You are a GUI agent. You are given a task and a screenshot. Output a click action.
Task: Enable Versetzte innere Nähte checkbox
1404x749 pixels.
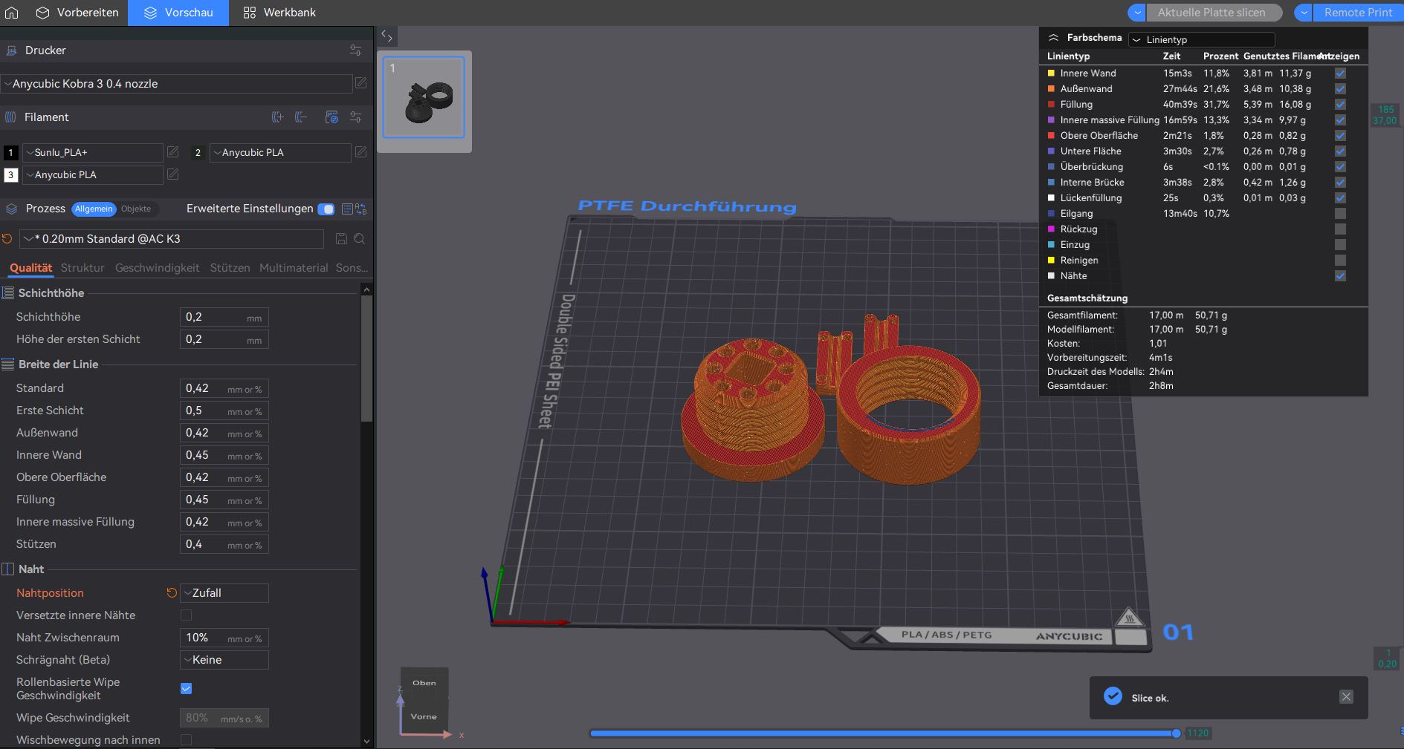(187, 615)
